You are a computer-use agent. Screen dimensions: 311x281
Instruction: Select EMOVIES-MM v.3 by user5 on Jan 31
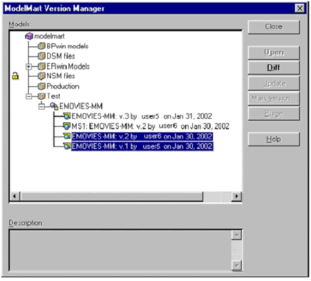click(142, 116)
